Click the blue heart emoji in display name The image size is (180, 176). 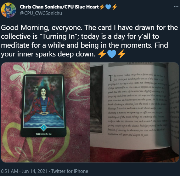pos(108,7)
